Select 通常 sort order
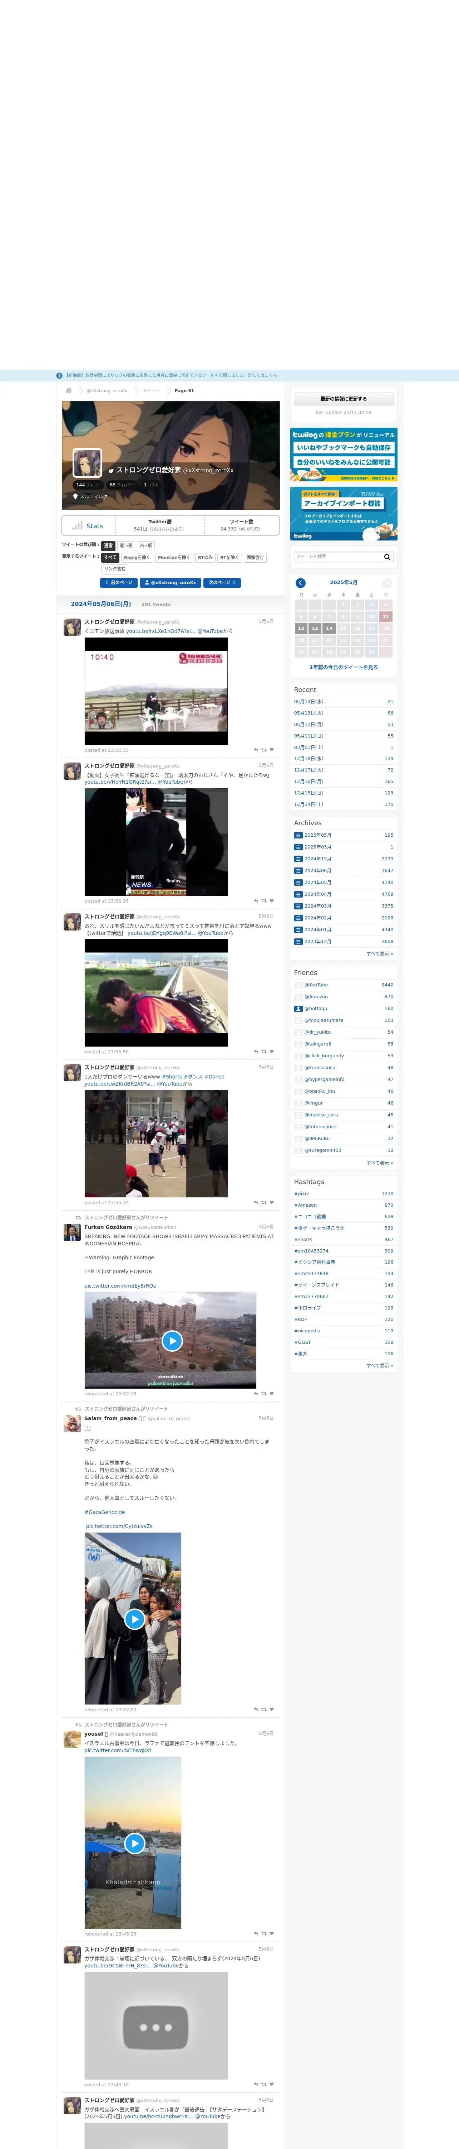This screenshot has width=459, height=2149. 108,545
